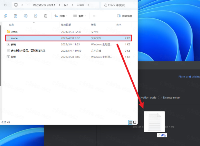Click the 在 Crack 中搜索 search box
Image resolution: width=200 pixels, height=146 pixels.
tap(119, 5)
